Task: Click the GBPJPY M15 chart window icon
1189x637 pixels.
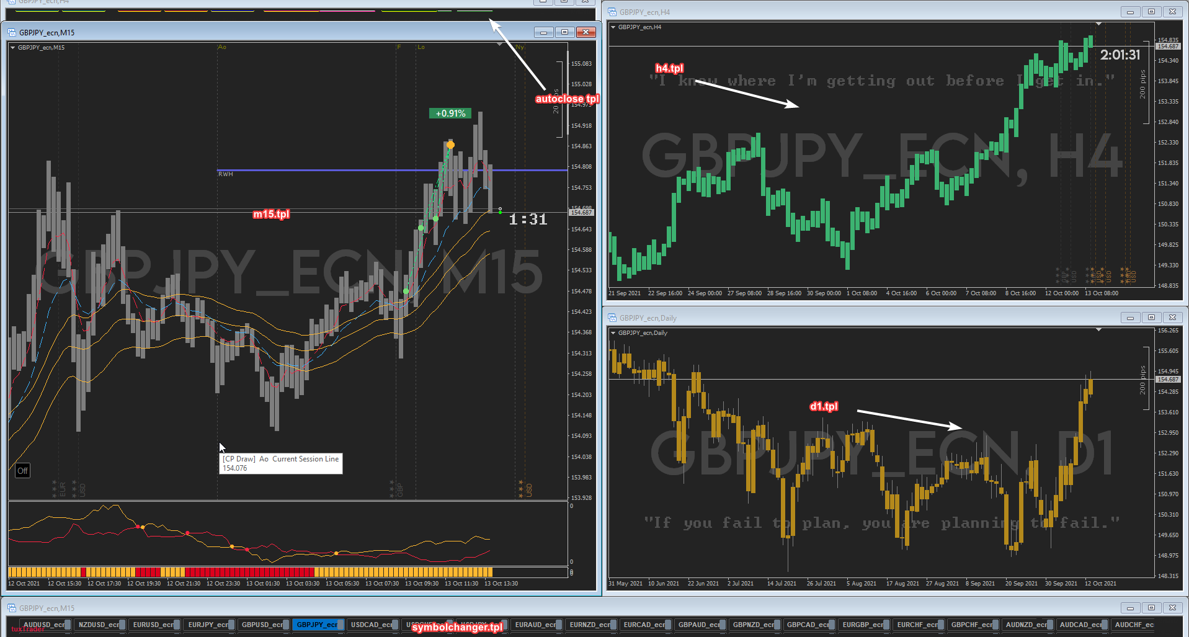Action: (x=12, y=32)
